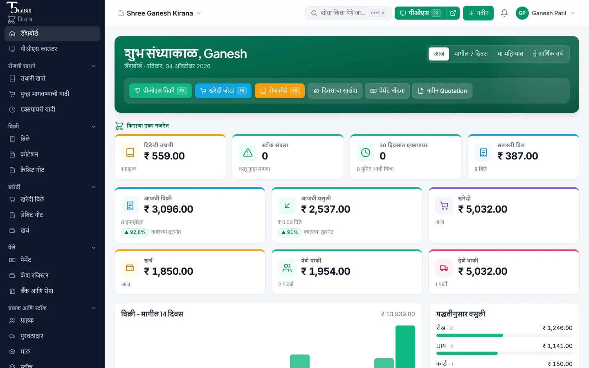This screenshot has width=589, height=368.
Task: Switch to मागील 7 दिवस period
Action: tap(471, 54)
